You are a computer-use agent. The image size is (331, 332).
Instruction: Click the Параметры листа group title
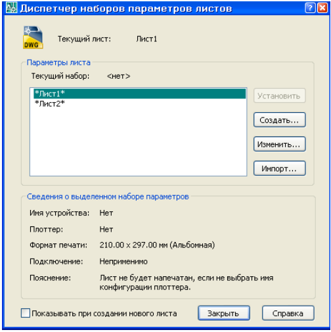click(x=58, y=62)
